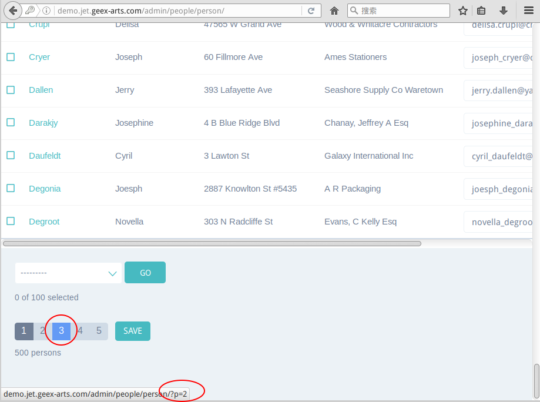Select the address 2887 Knowlton St #5435
This screenshot has width=540, height=402.
coord(250,189)
